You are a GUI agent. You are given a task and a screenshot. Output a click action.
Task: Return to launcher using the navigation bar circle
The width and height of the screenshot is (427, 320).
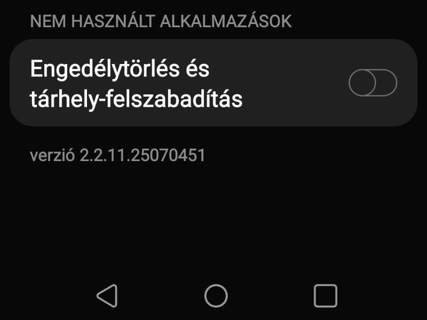216,296
